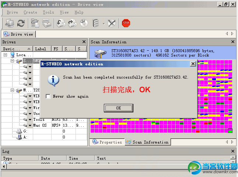The width and height of the screenshot is (238, 177).
Task: Open dropdown arrow on Y28 drive's first partition
Action: [x=30, y=96]
